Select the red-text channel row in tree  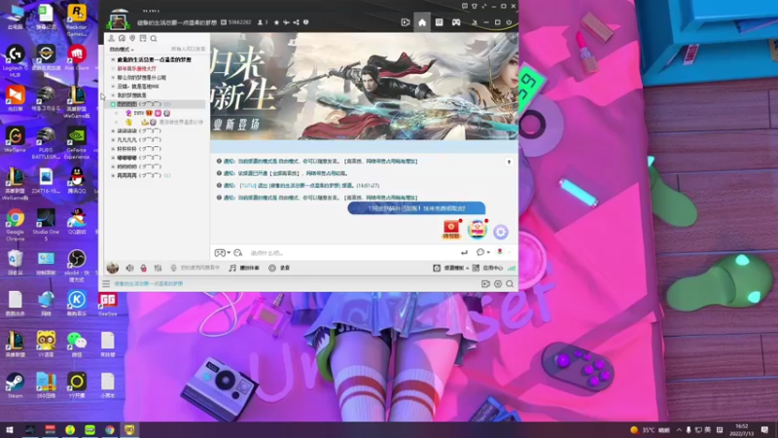(136, 68)
